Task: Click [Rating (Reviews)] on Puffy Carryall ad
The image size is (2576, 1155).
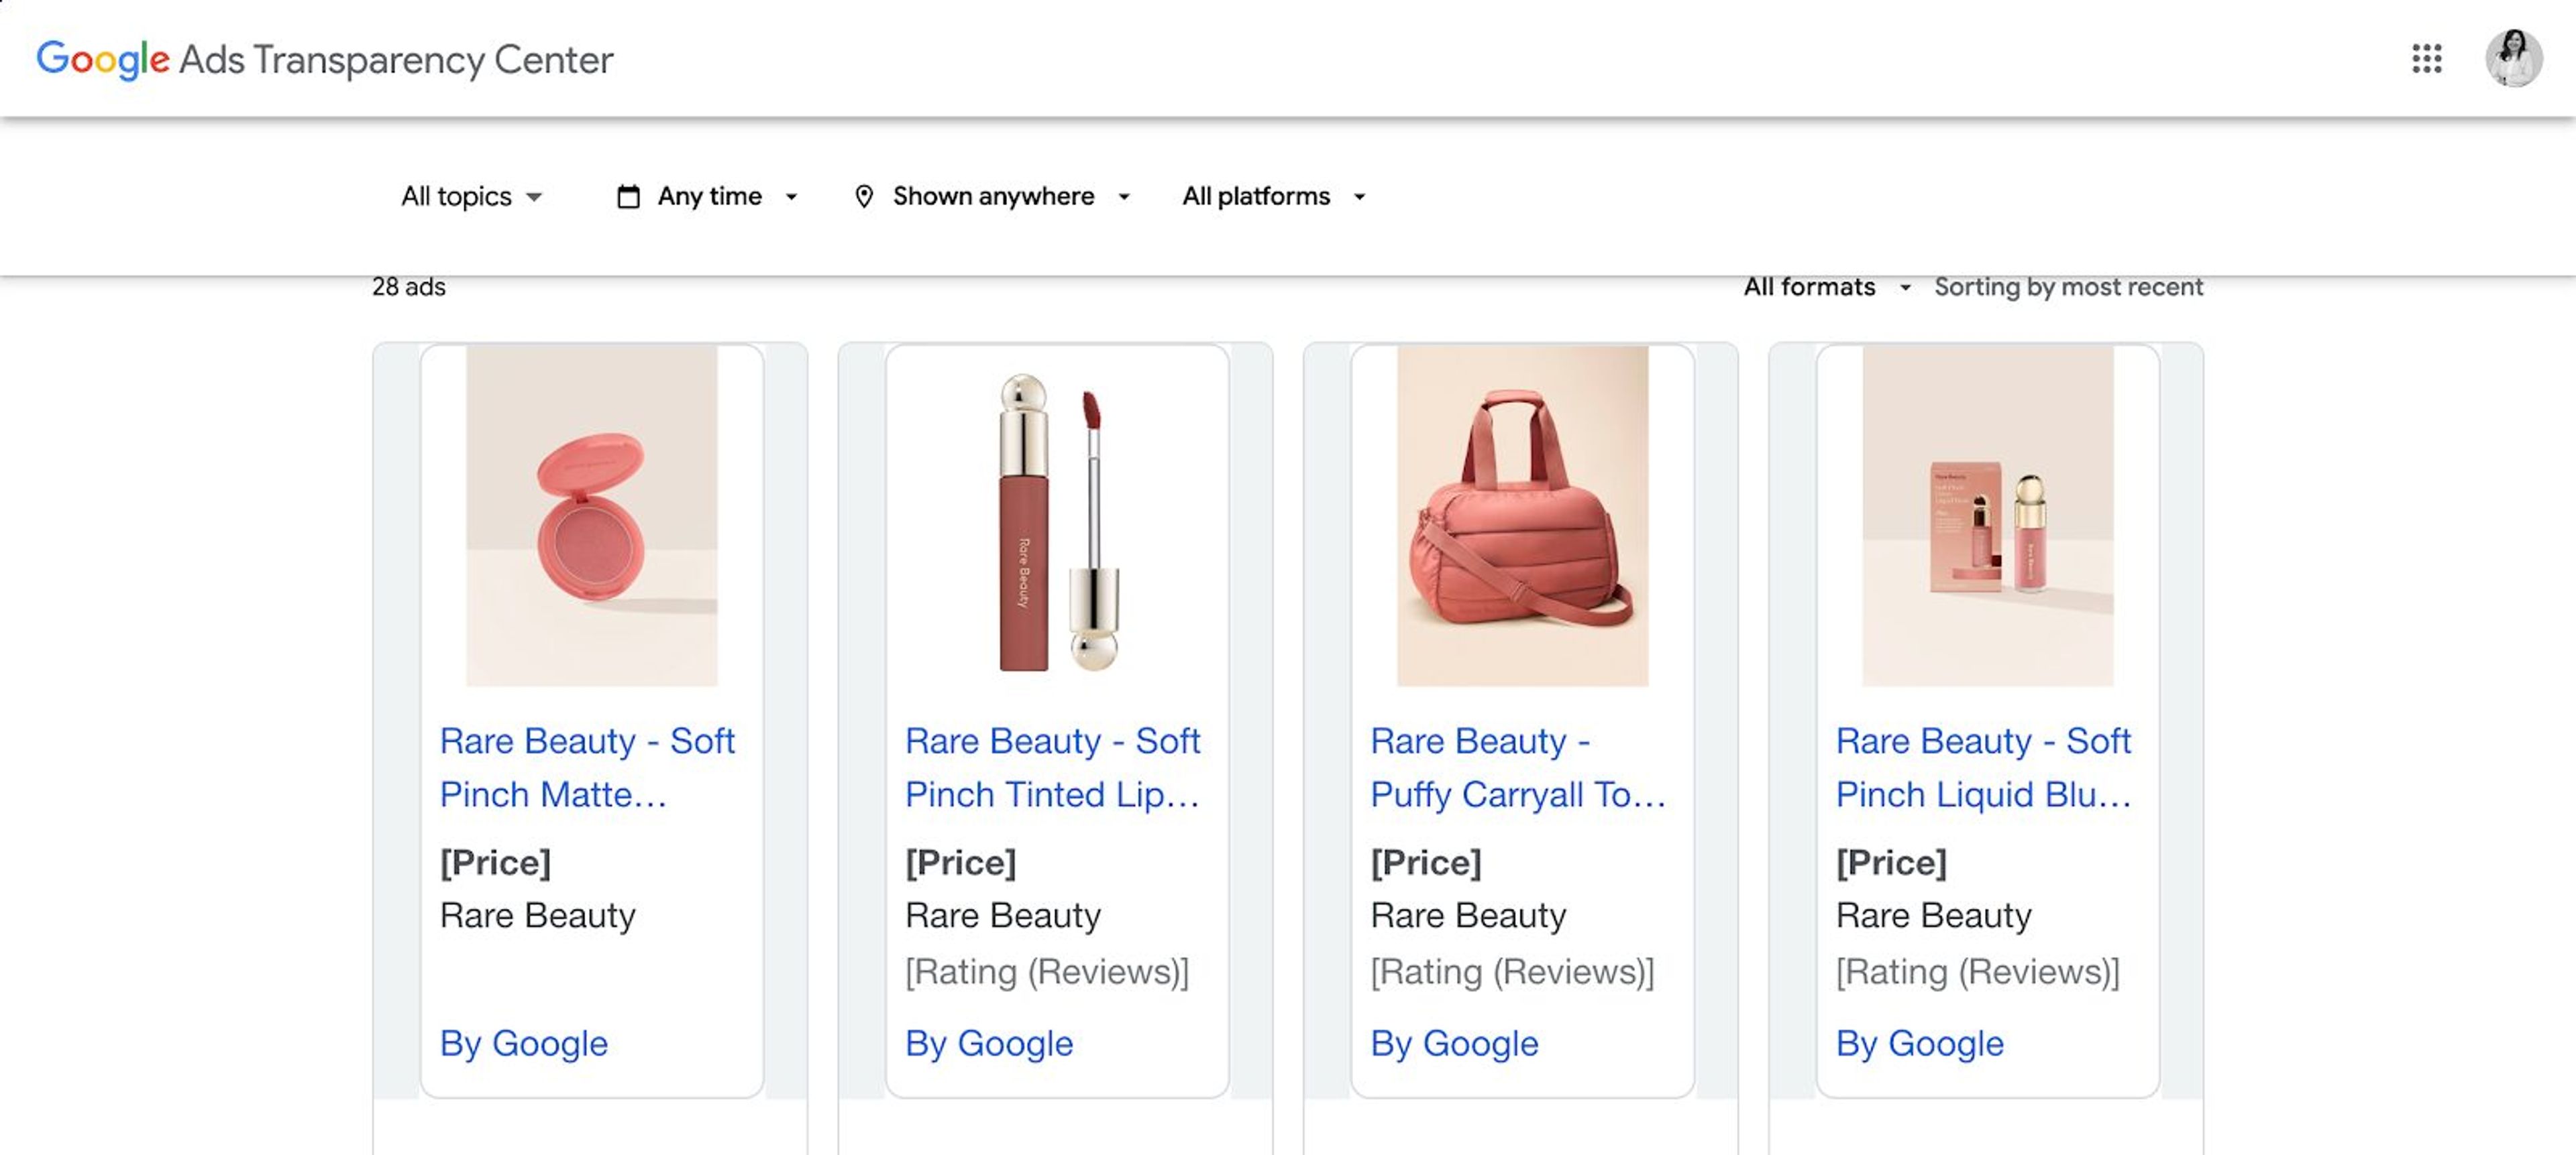Action: point(1512,972)
